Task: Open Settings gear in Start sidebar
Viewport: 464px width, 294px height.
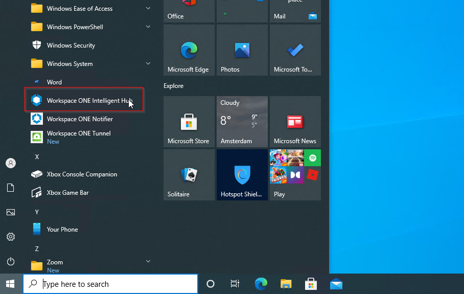Action: pos(11,237)
